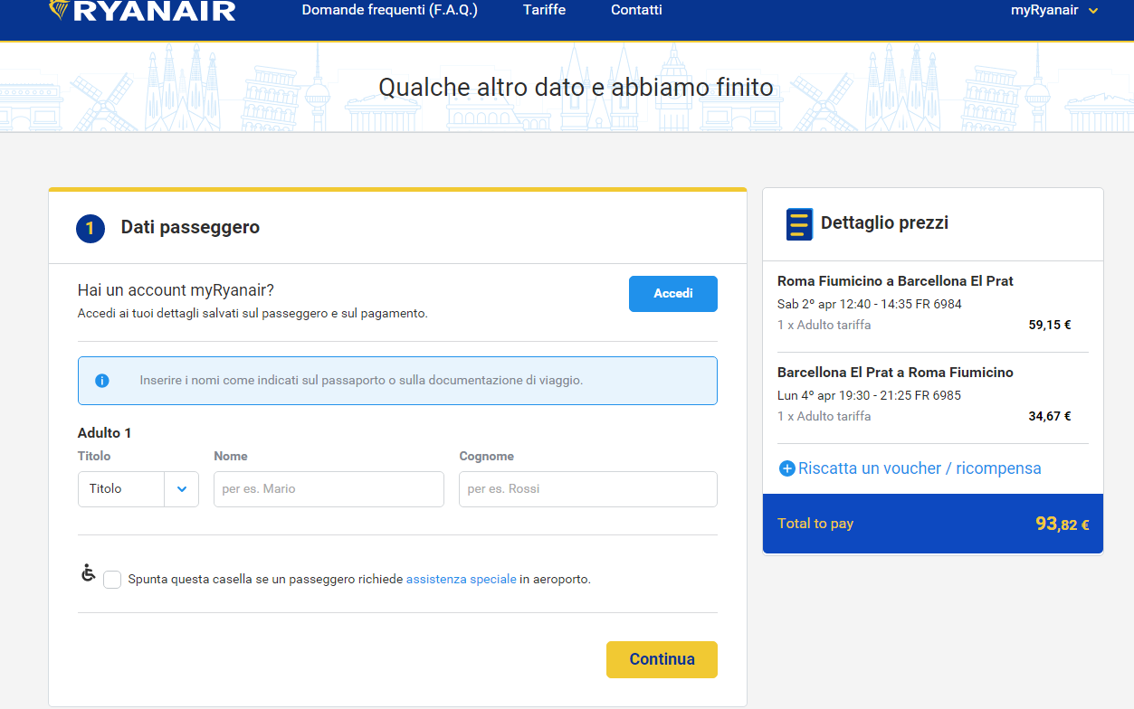Open the myRyanair menu
The width and height of the screenshot is (1134, 709).
[x=1054, y=10]
